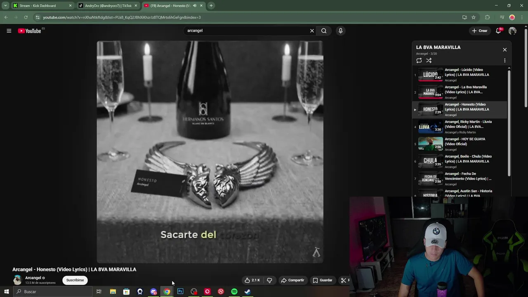Mute the Arcangel YouTube tab audio icon
Viewport: 528px width, 297px height.
pyautogui.click(x=195, y=6)
